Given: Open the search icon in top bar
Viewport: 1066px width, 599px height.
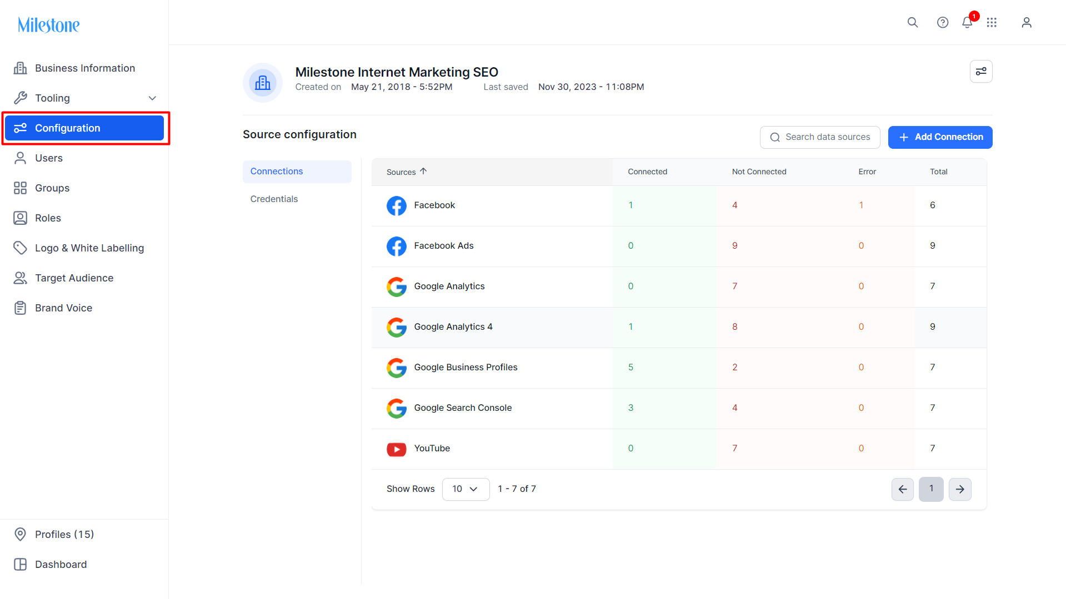Looking at the screenshot, I should coord(913,22).
